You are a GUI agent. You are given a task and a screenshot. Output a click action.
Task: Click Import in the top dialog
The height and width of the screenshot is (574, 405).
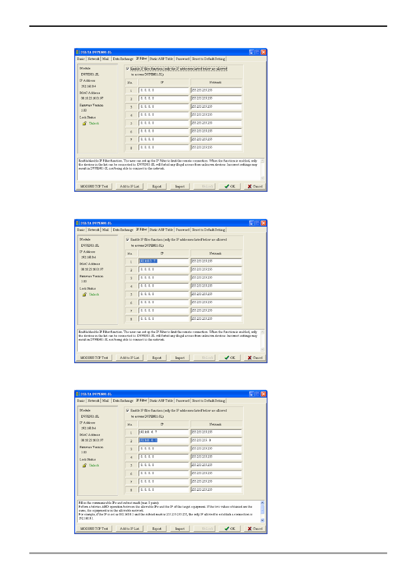(180, 187)
